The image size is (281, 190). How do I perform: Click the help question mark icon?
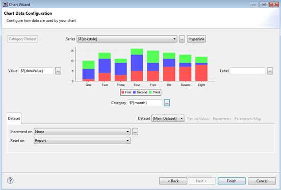(10, 180)
